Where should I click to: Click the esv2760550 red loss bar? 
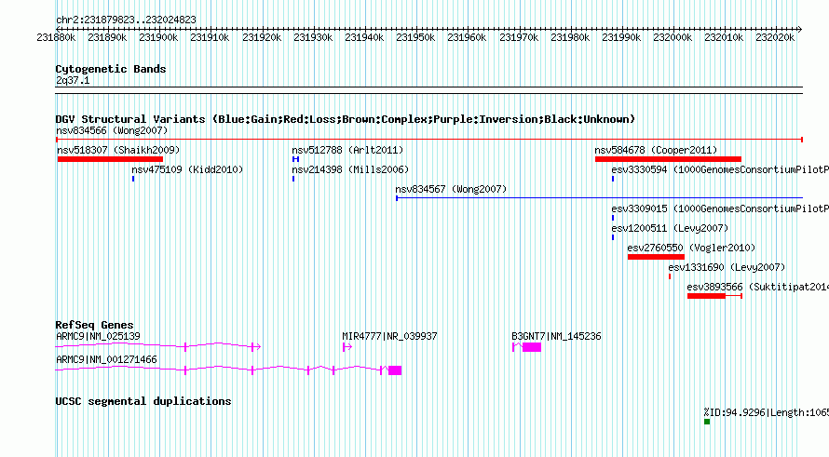(656, 257)
